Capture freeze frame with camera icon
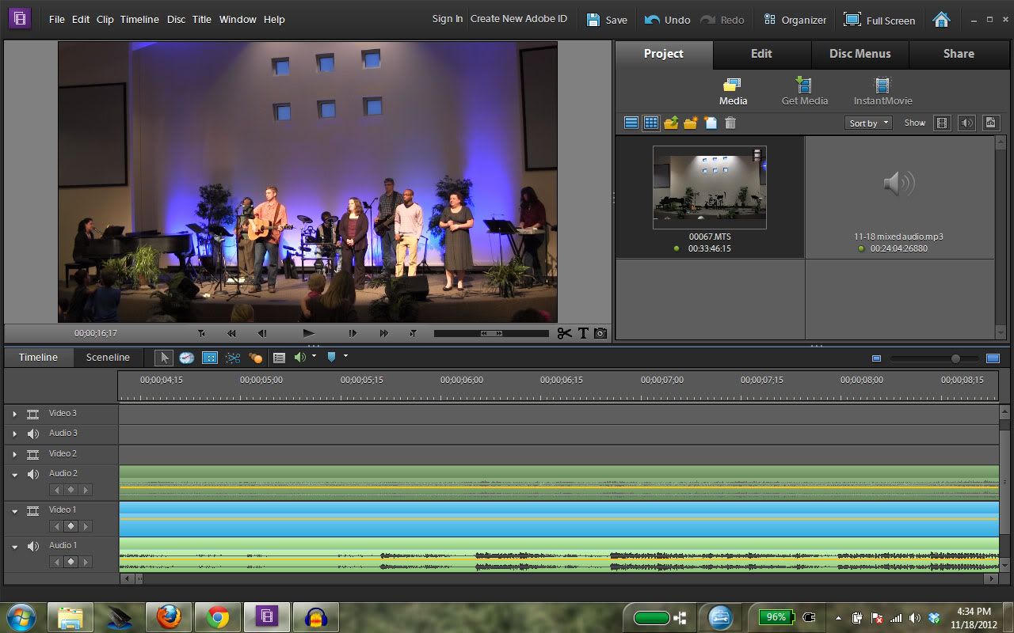Viewport: 1014px width, 633px height. [600, 333]
